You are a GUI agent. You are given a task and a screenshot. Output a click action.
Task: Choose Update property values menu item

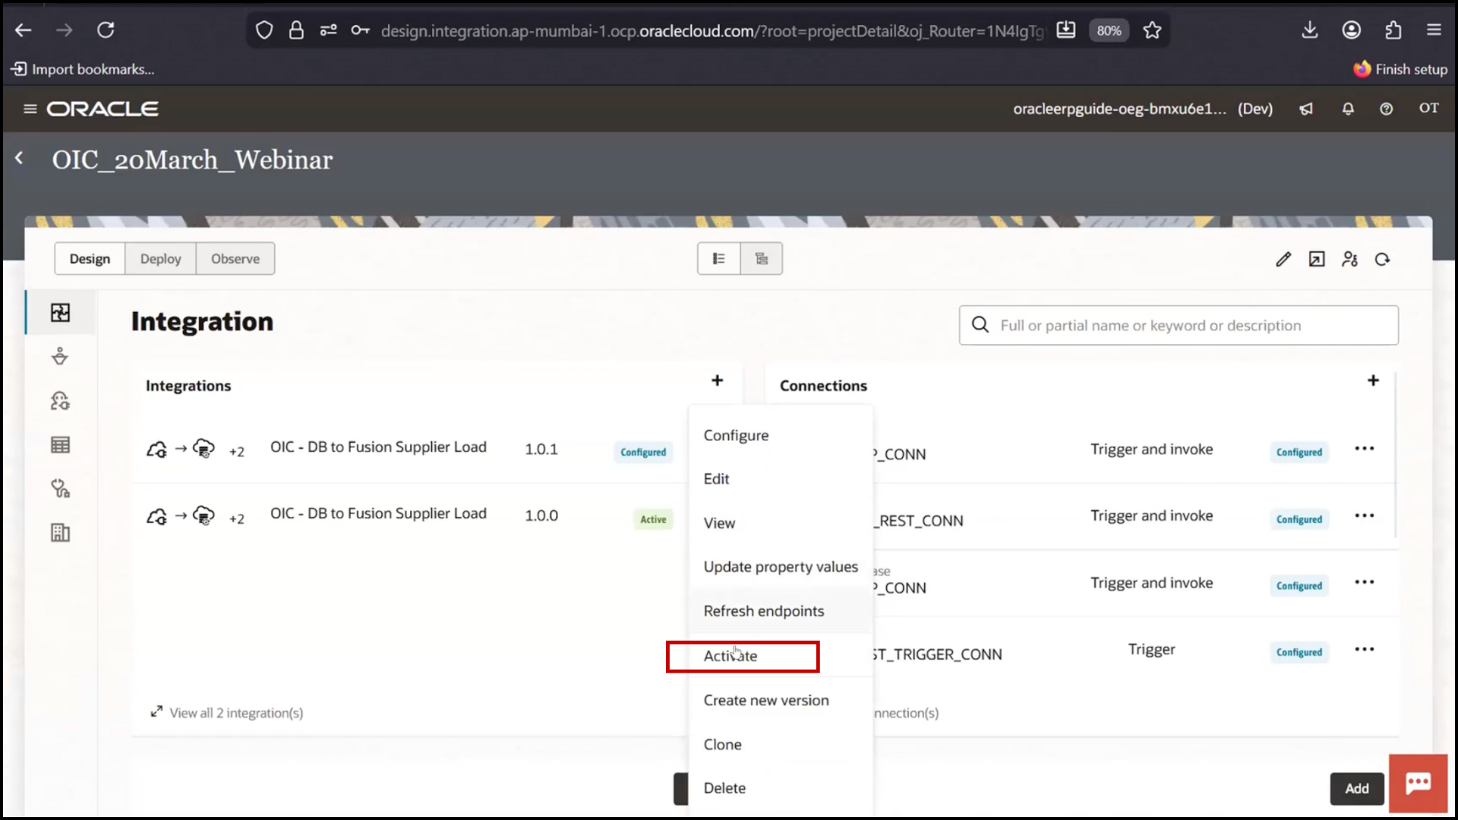pyautogui.click(x=781, y=567)
